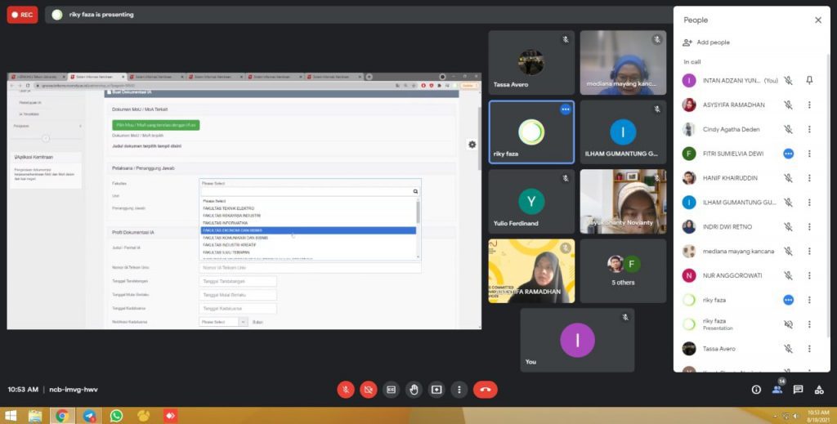Open meeting details info icon
837x424 pixels.
click(756, 390)
